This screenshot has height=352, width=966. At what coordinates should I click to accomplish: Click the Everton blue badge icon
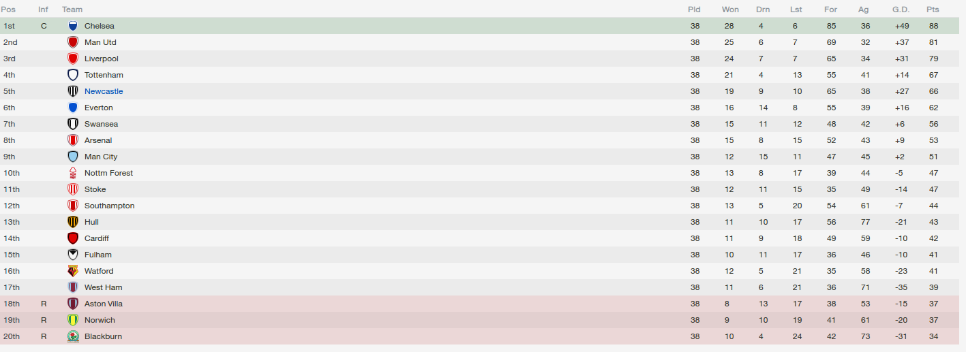coord(73,108)
